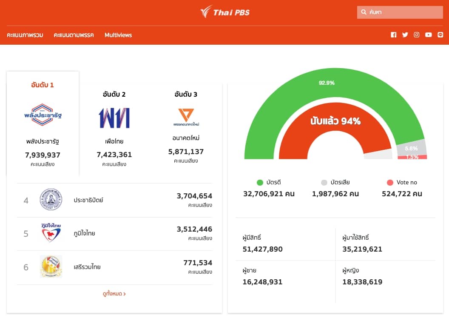
Task: Select the ภูมิใจไทย party logo
Action: [x=51, y=233]
